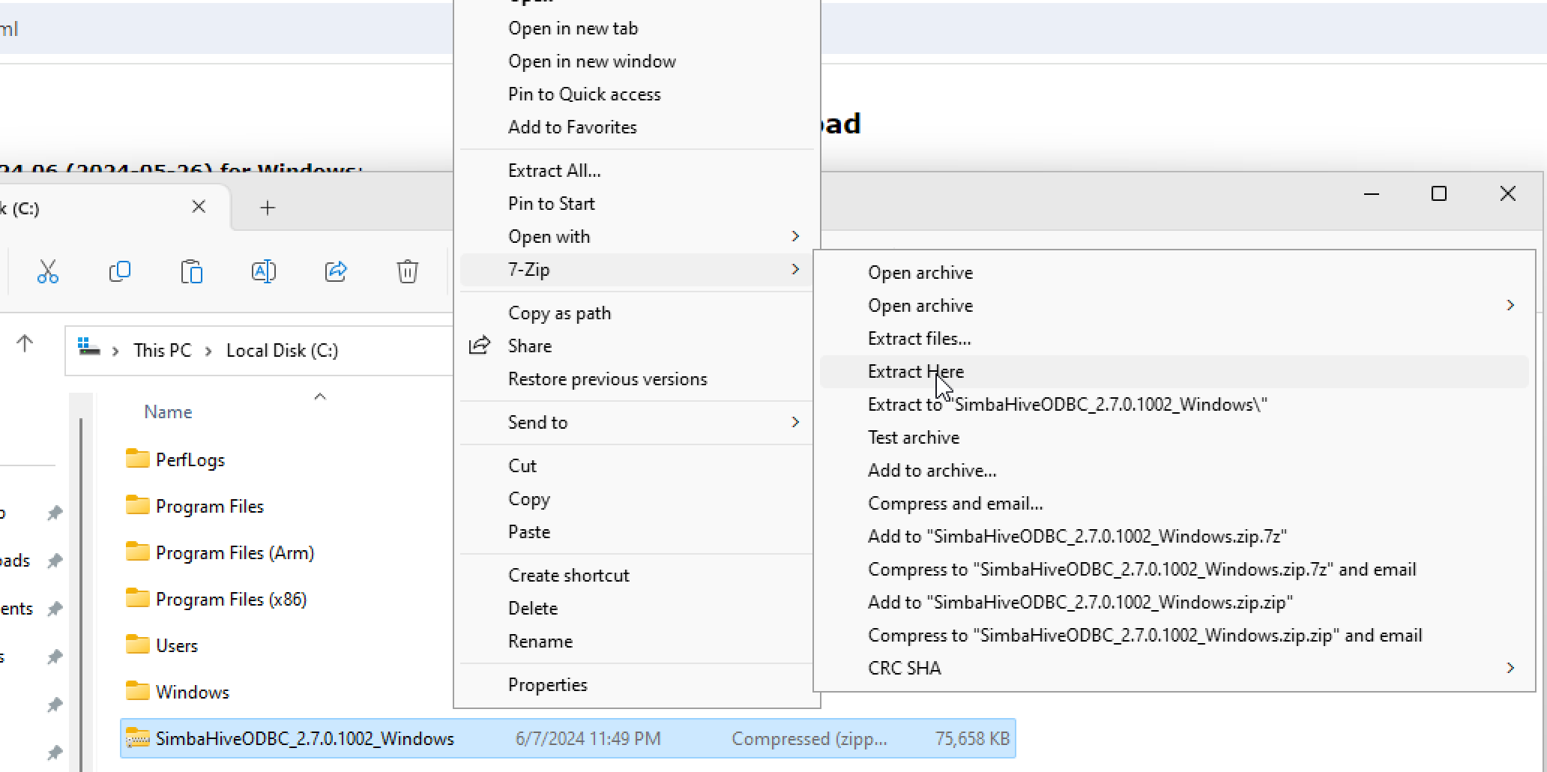1547x772 pixels.
Task: Click the scissors Cut icon in the Explorer toolbar
Action: pyautogui.click(x=48, y=271)
